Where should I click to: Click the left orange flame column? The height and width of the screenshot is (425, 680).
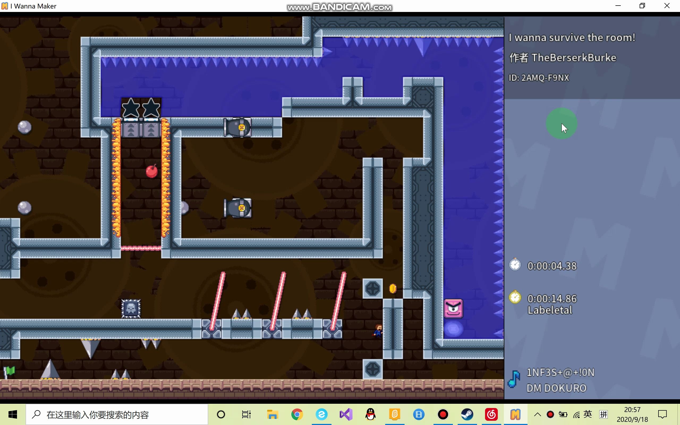[116, 178]
